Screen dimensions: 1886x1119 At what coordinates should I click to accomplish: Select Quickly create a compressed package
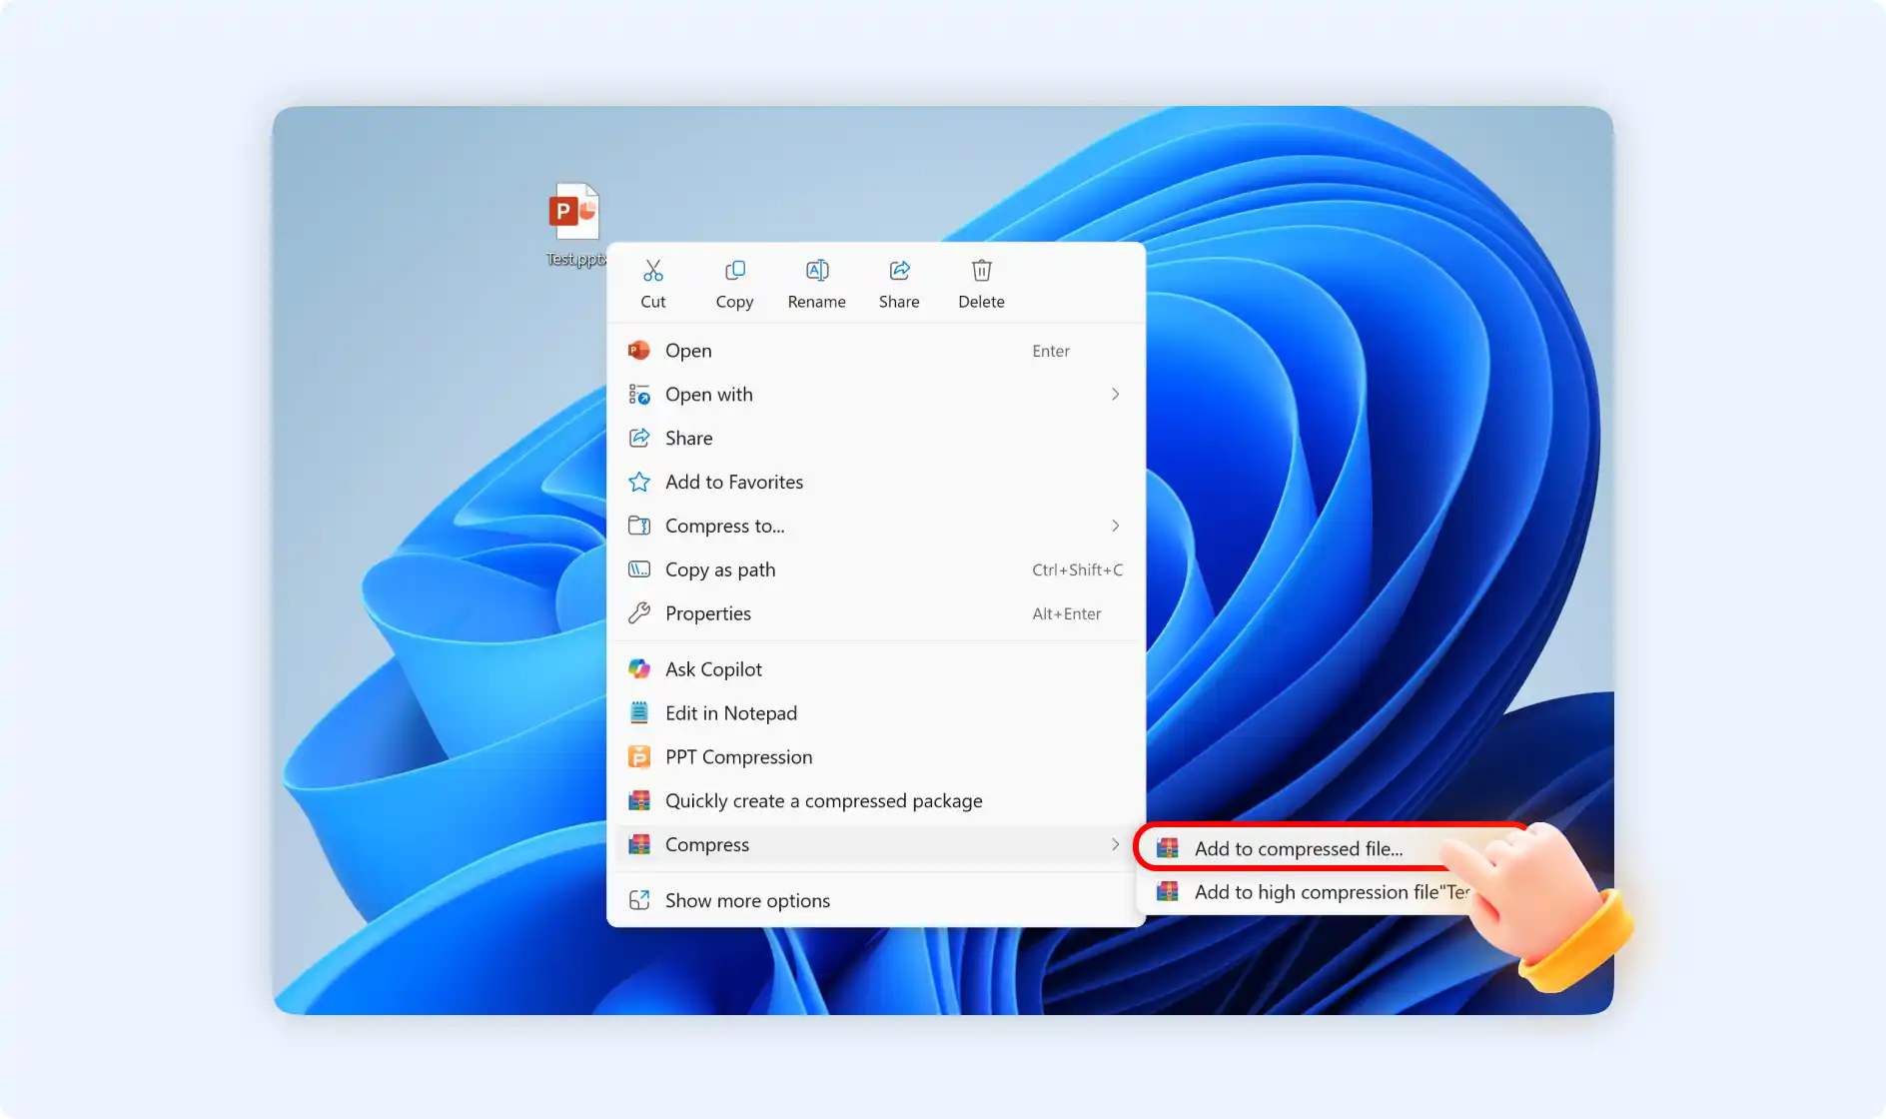pyautogui.click(x=876, y=801)
